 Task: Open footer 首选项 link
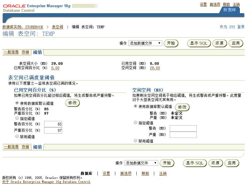point(126,174)
